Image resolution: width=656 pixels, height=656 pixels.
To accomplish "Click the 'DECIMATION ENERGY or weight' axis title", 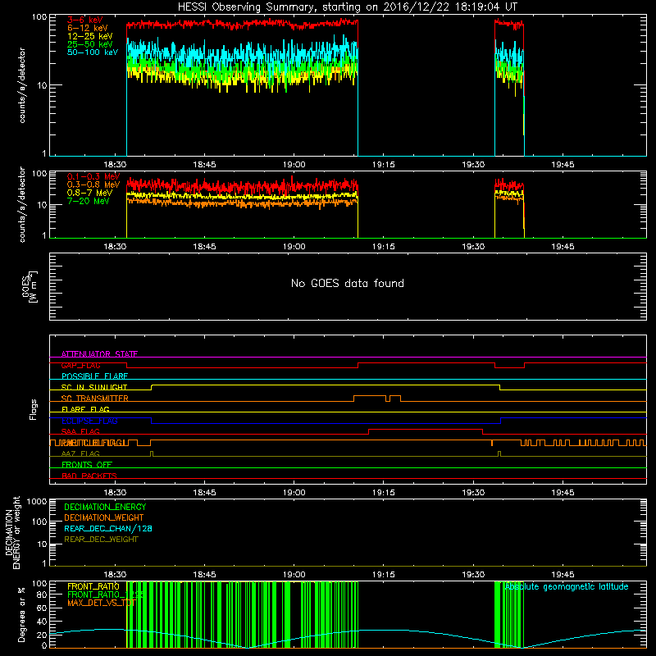I will point(13,532).
